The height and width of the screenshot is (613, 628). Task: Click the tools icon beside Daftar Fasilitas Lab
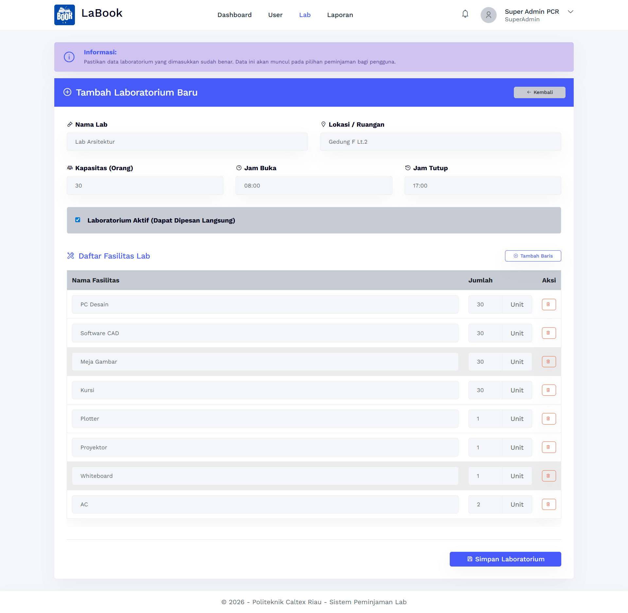coord(71,256)
